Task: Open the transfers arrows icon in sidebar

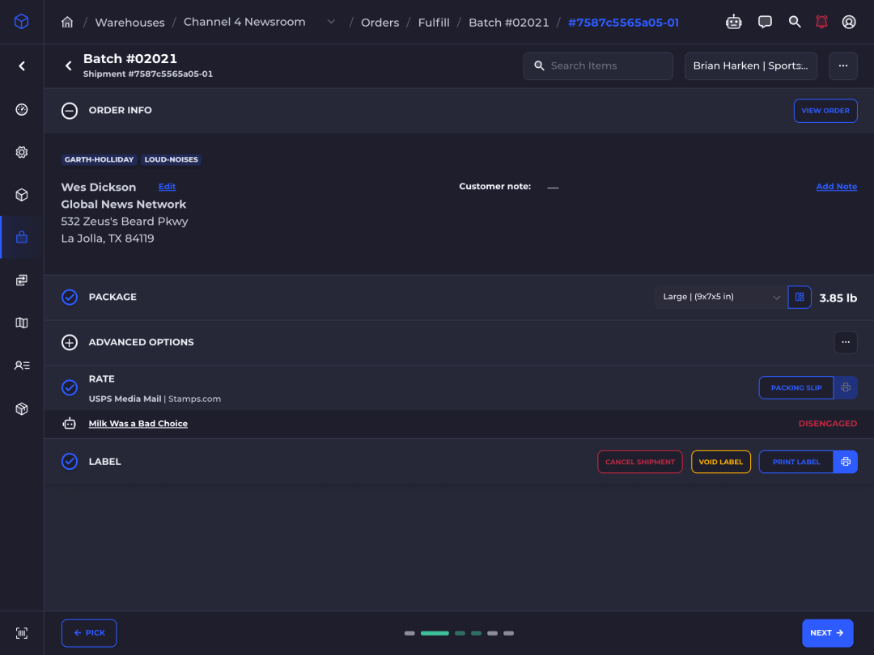Action: (x=22, y=280)
